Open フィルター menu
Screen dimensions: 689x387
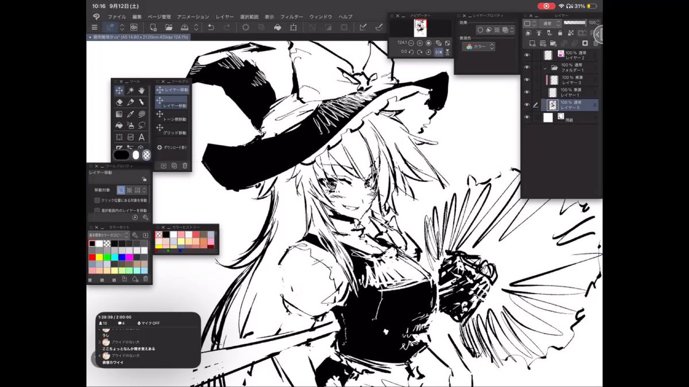(x=292, y=17)
